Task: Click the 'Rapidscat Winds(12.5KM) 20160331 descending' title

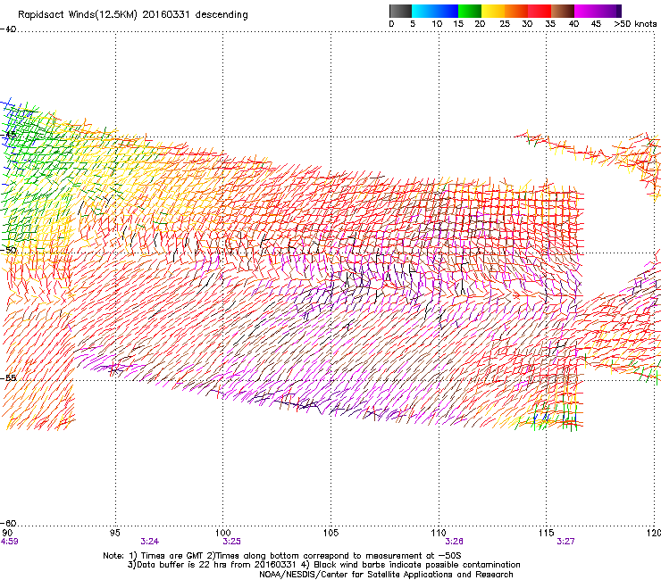Action: pos(133,15)
